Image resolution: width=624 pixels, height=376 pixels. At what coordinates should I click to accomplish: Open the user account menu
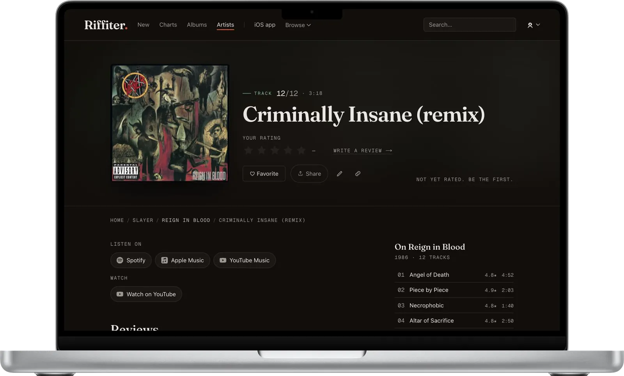pyautogui.click(x=534, y=25)
